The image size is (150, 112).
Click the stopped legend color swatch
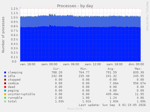(x=5, y=80)
